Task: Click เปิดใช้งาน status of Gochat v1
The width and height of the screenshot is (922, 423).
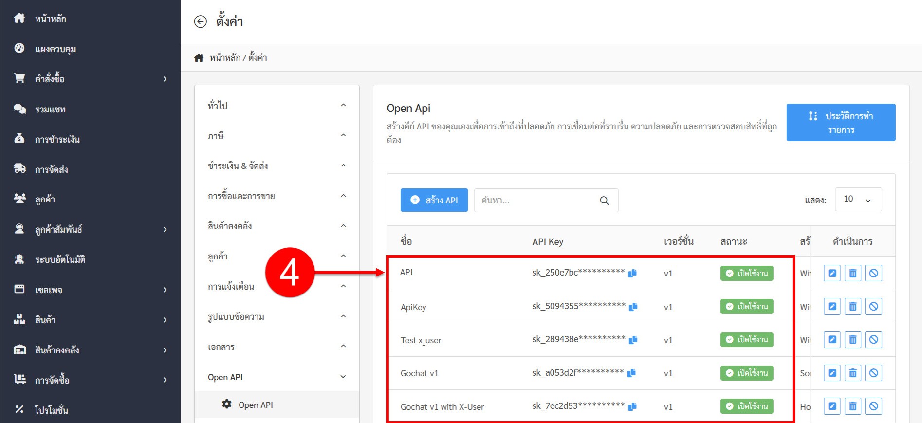Action: (x=747, y=373)
